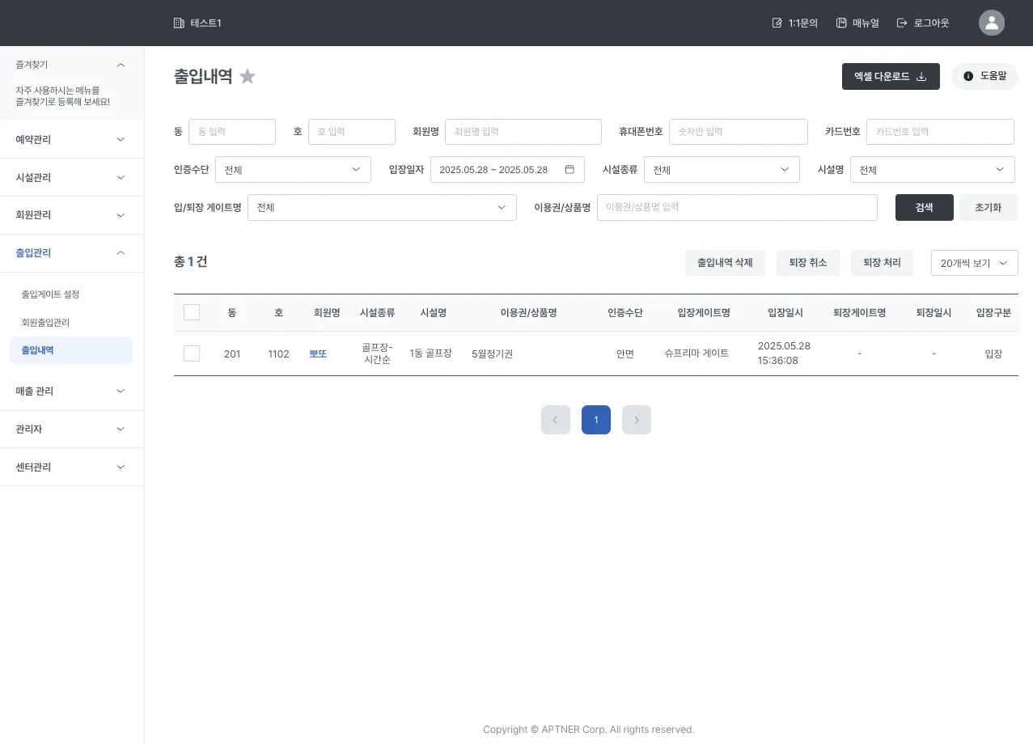Click 2025.05.28 15:36:08 entry time cell

[x=784, y=353]
